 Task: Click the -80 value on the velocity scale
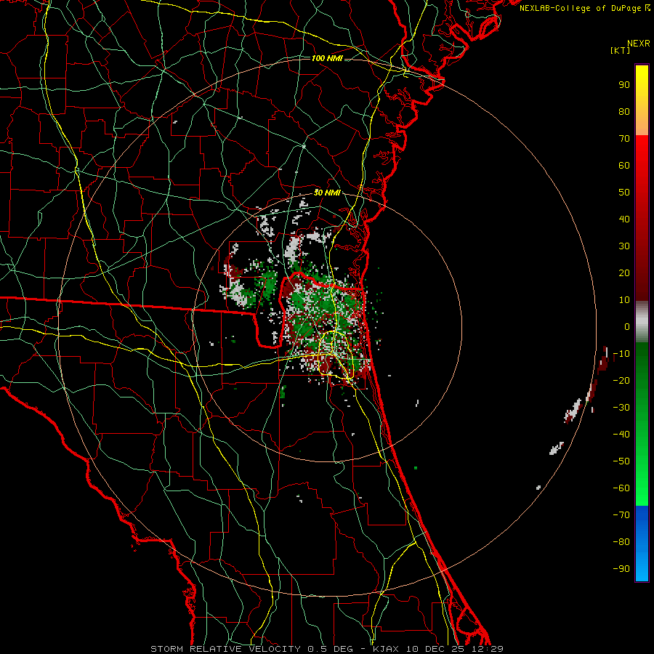point(621,542)
